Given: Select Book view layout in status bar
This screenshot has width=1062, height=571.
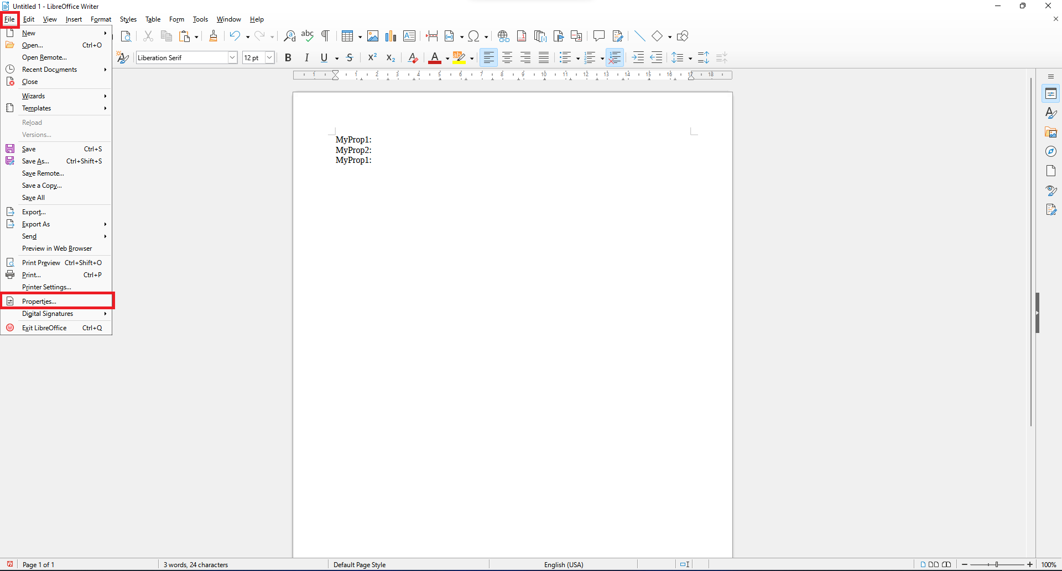Looking at the screenshot, I should click(946, 564).
